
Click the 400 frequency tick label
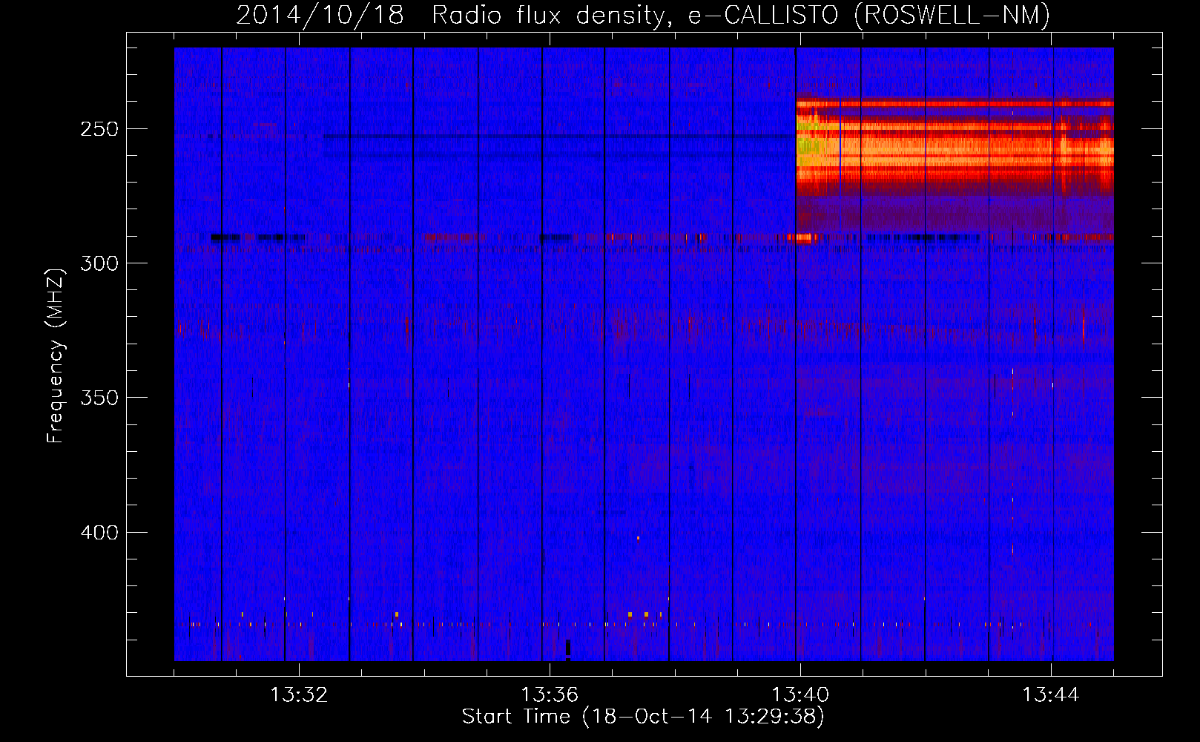[100, 533]
